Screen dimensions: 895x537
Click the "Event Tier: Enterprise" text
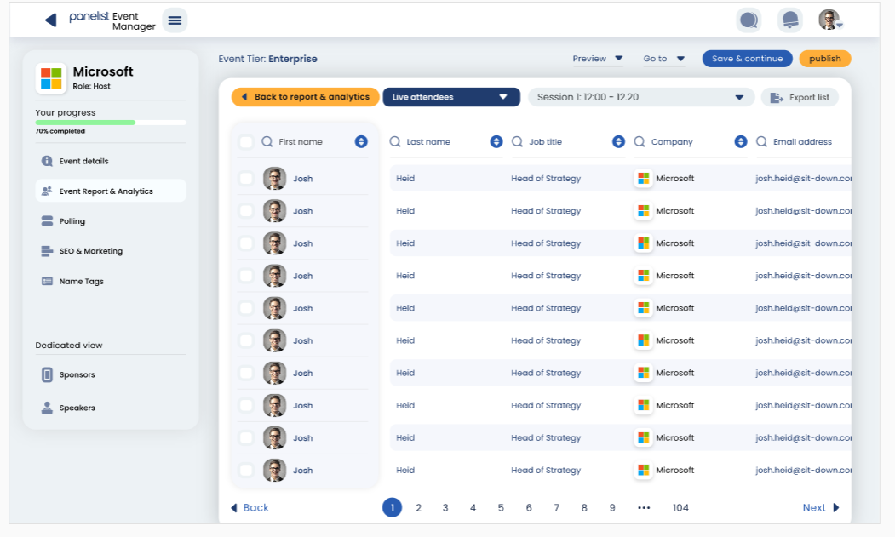(267, 59)
